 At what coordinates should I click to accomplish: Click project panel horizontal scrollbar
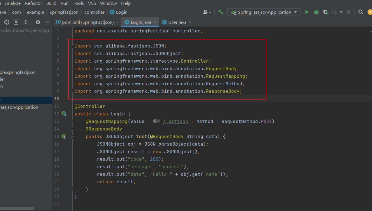point(17,208)
